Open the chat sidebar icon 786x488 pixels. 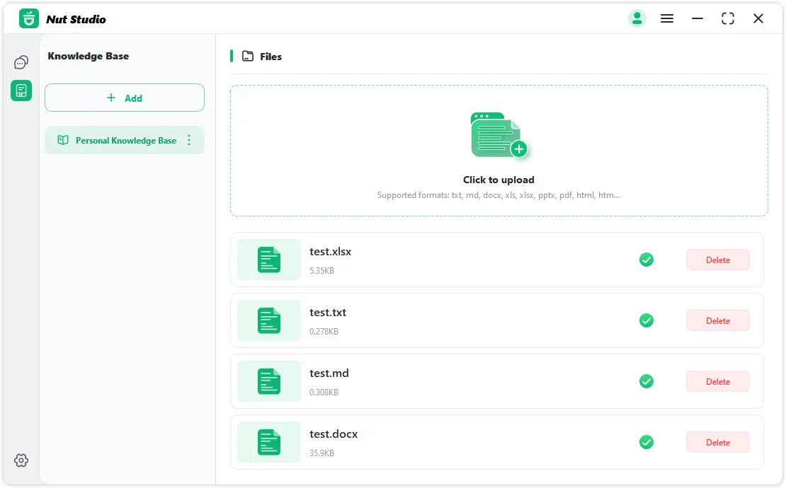point(21,62)
